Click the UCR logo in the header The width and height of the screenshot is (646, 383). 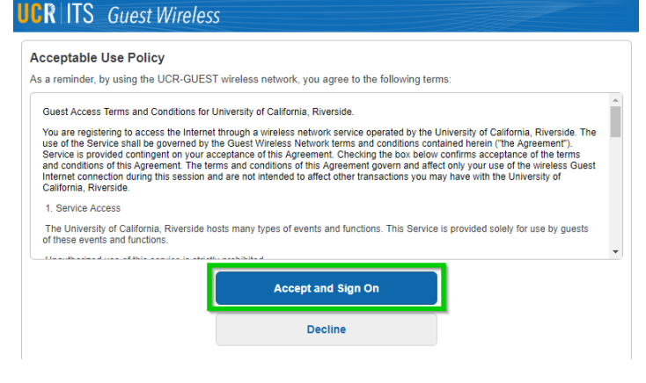coord(35,15)
